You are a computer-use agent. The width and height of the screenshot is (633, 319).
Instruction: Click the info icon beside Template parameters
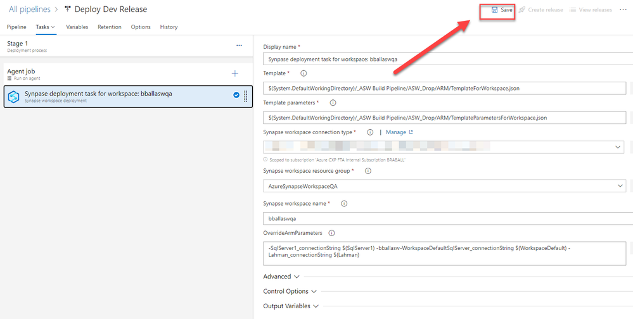click(x=333, y=103)
